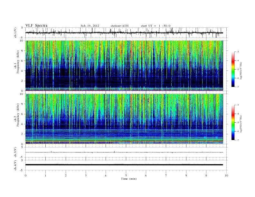
Task: Select the ch.4(V) axis label
Action: point(15,165)
